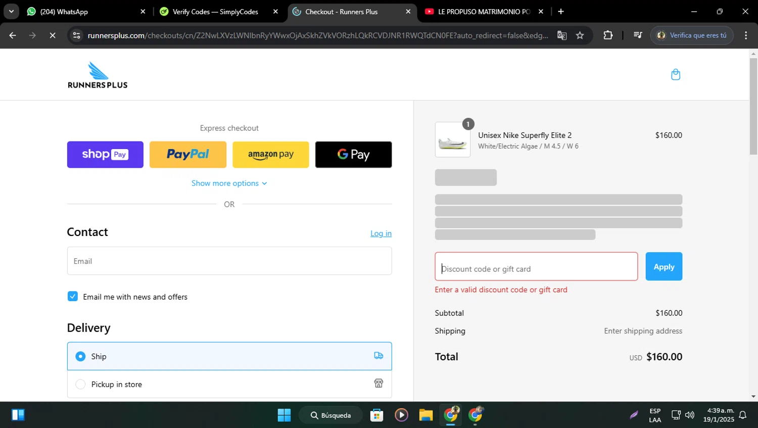Toggle Email me with news and offers checkbox
This screenshot has width=758, height=428.
(73, 296)
